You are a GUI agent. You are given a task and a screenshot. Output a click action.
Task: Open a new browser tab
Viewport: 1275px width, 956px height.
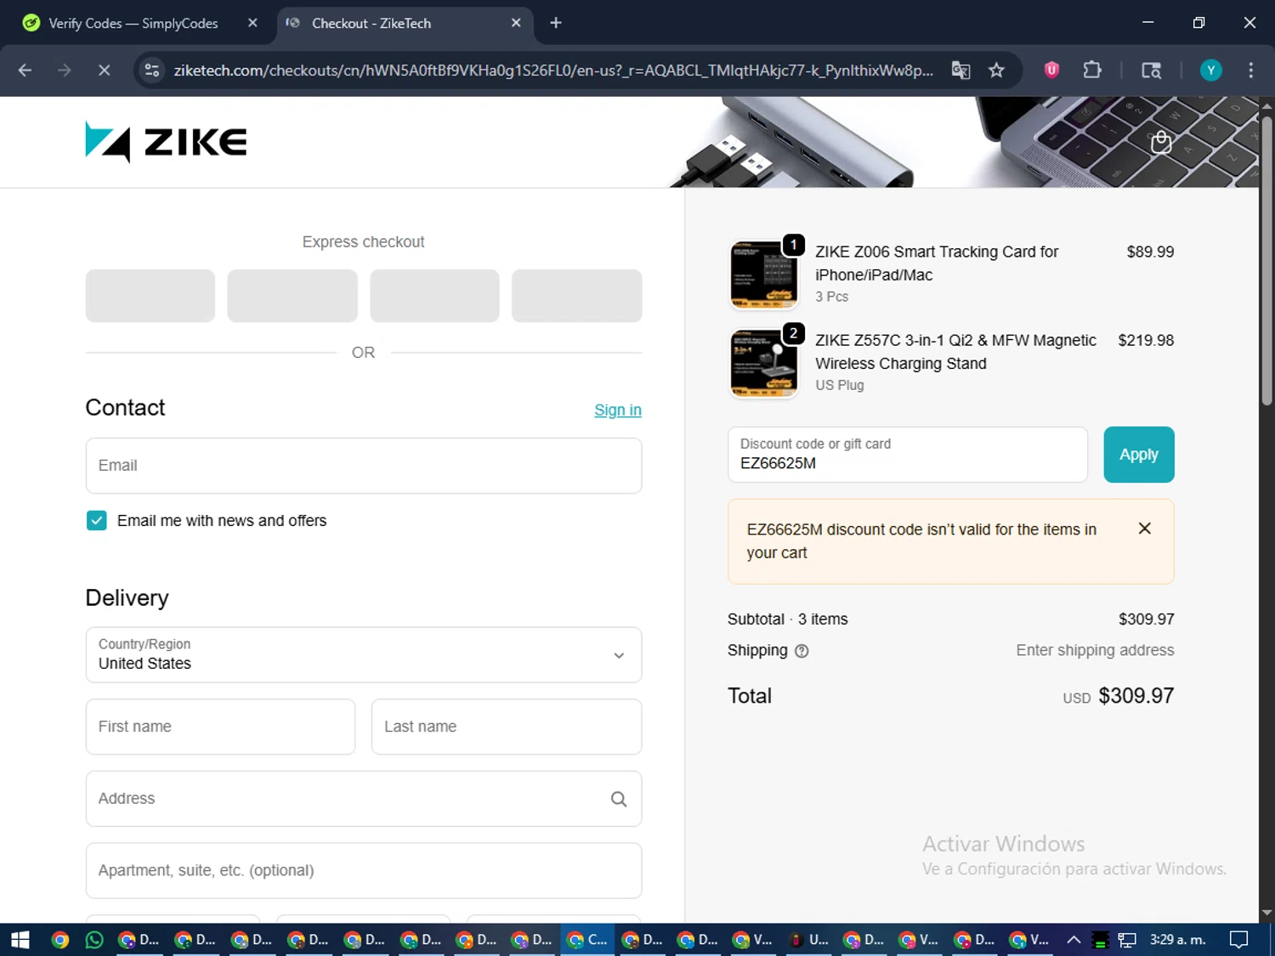(556, 23)
